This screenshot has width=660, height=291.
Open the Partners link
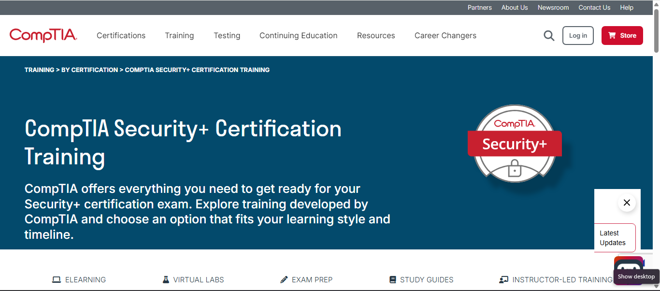coord(480,8)
